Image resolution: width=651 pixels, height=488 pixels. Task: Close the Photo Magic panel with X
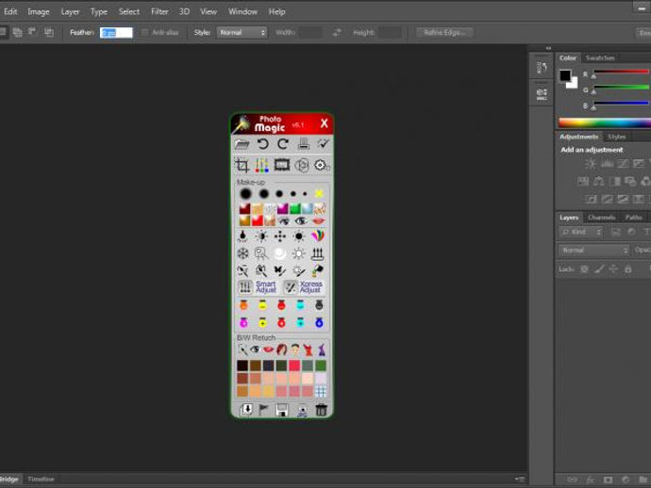(x=325, y=123)
